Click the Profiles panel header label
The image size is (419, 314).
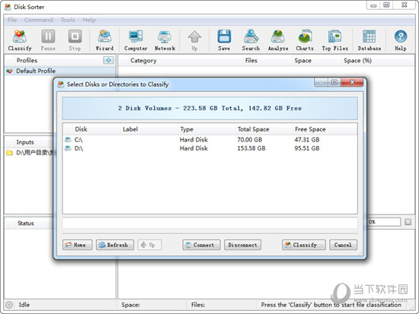pos(27,61)
